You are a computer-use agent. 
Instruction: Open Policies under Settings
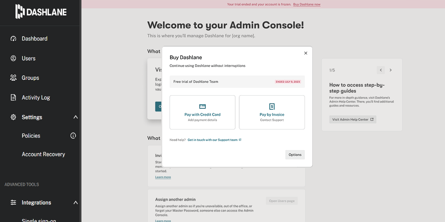[31, 136]
